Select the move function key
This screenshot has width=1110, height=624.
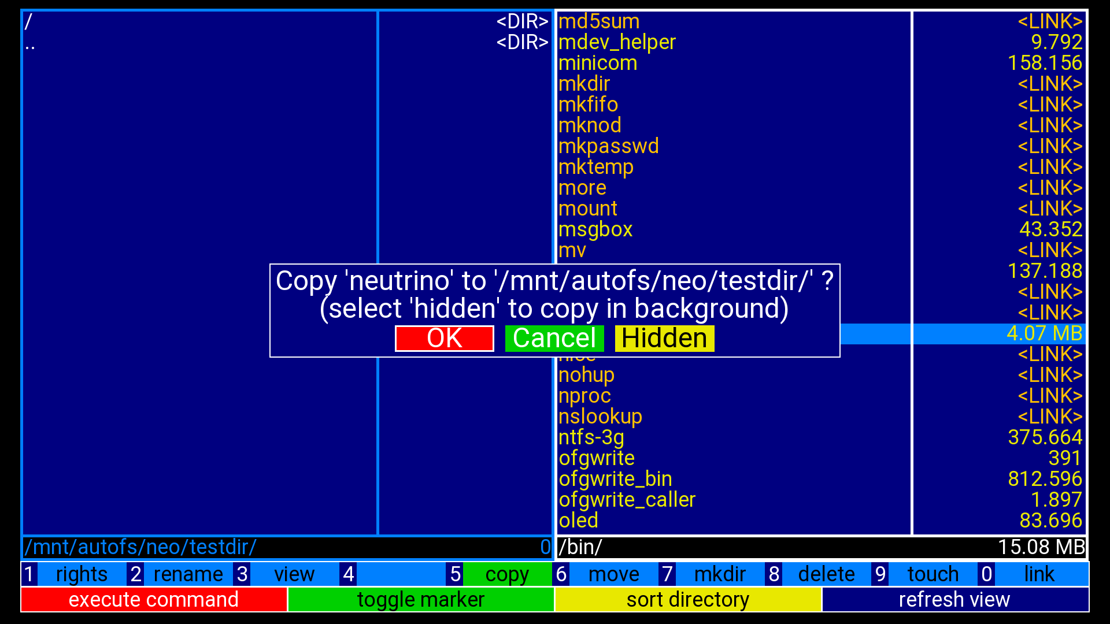[613, 574]
